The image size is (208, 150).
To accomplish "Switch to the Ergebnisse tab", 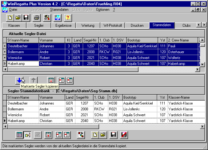I will pyautogui.click(x=63, y=25).
